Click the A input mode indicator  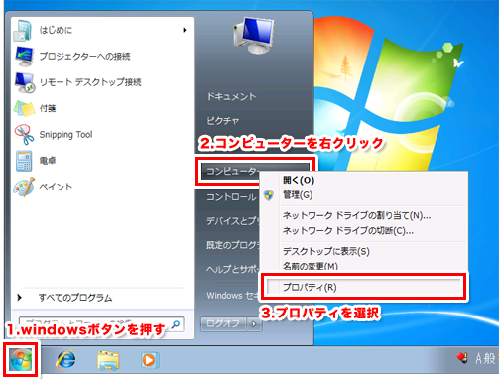tap(478, 358)
